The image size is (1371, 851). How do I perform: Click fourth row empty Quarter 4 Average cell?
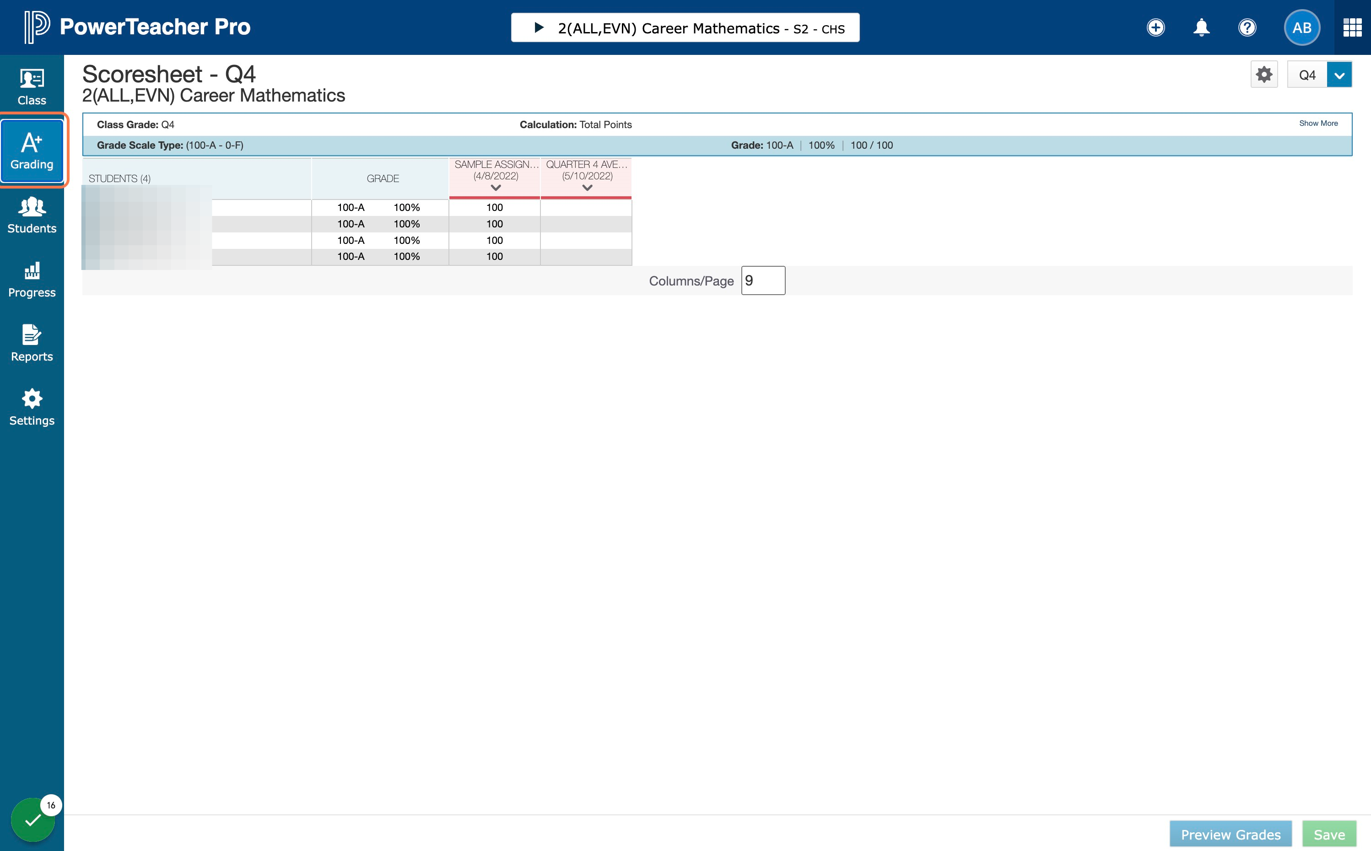point(586,257)
